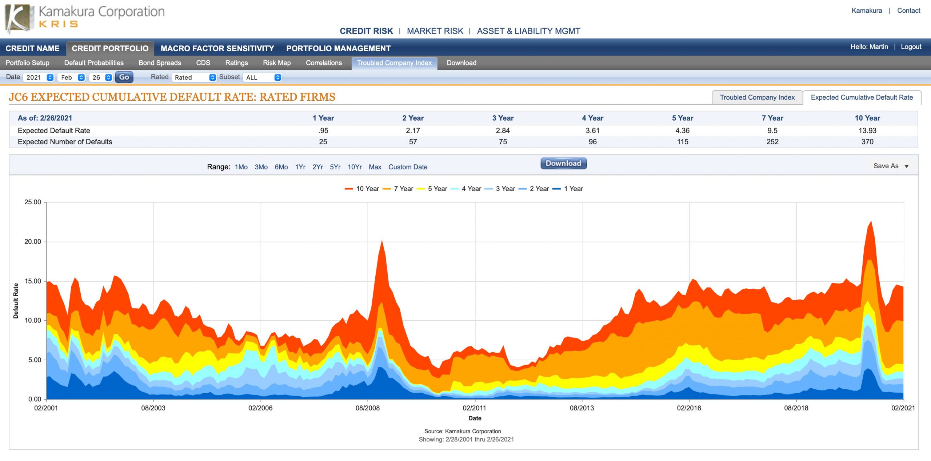Screen dimensions: 931x461
Task: Click the As of: 2/26/2021 label
Action: 45,118
